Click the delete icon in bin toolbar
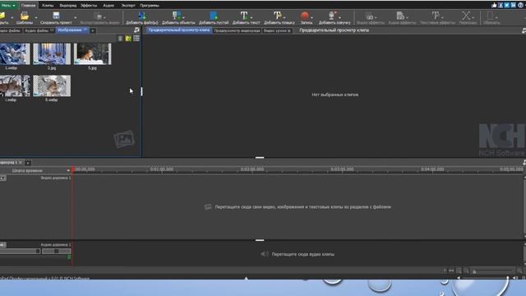This screenshot has width=526, height=296. click(x=120, y=39)
